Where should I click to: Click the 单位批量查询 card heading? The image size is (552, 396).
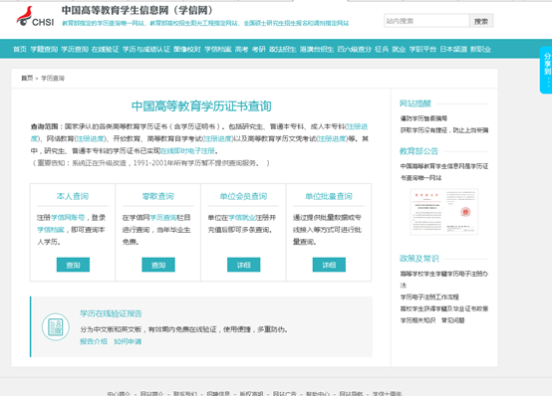pos(329,196)
